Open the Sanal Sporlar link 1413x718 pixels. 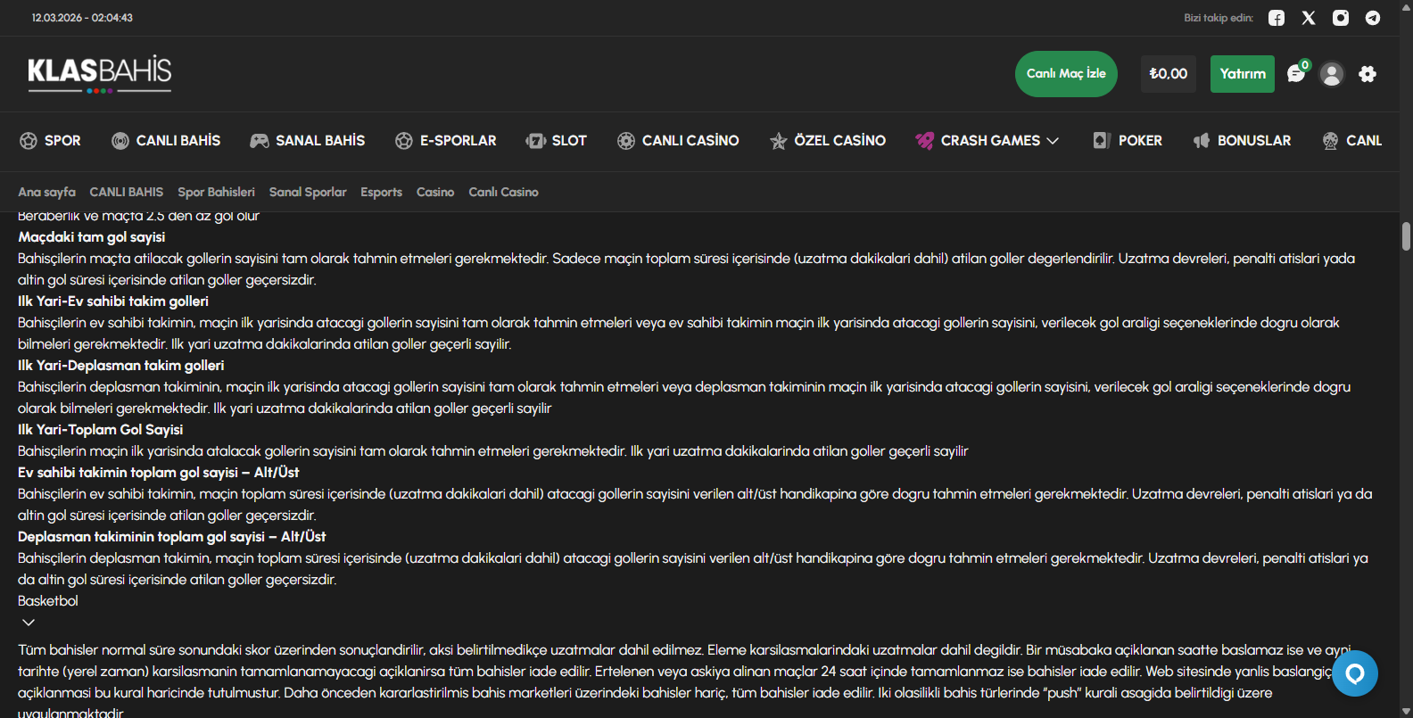pyautogui.click(x=308, y=192)
